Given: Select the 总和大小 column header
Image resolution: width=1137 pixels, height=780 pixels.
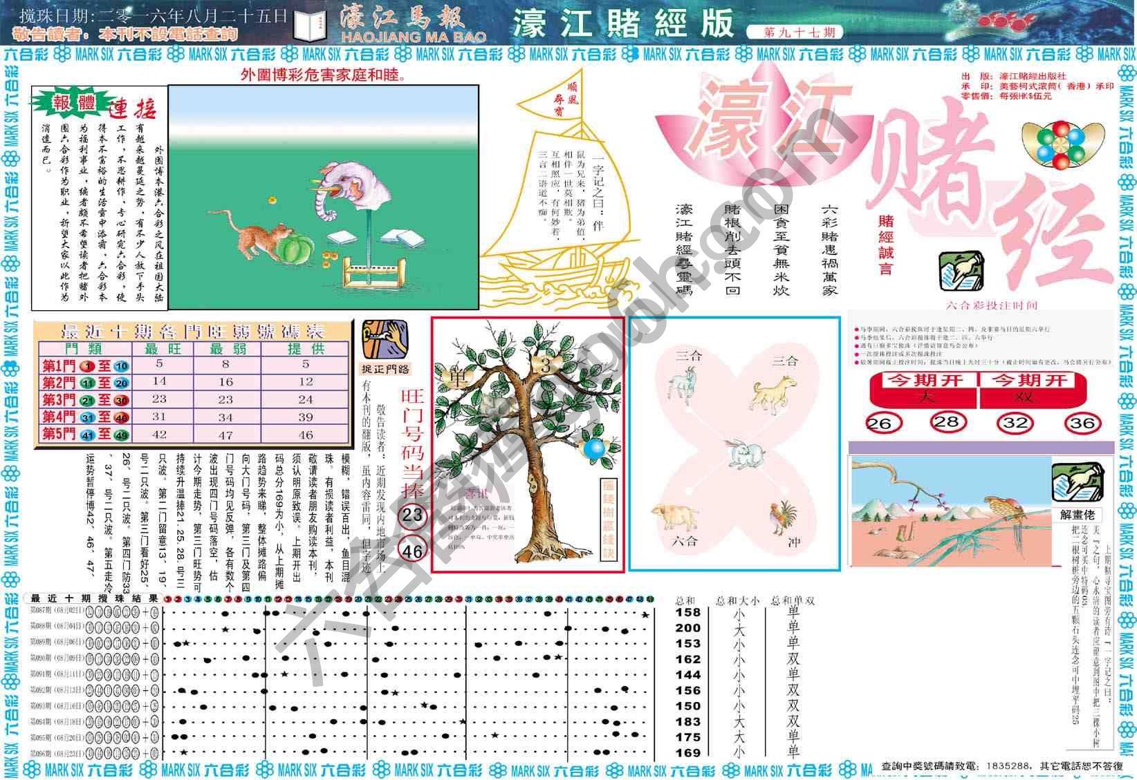Looking at the screenshot, I should [x=738, y=601].
